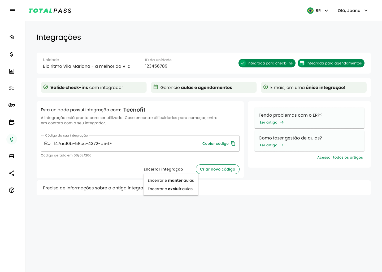Expand the BR country dropdown arrow
This screenshot has width=382, height=272.
[x=326, y=11]
